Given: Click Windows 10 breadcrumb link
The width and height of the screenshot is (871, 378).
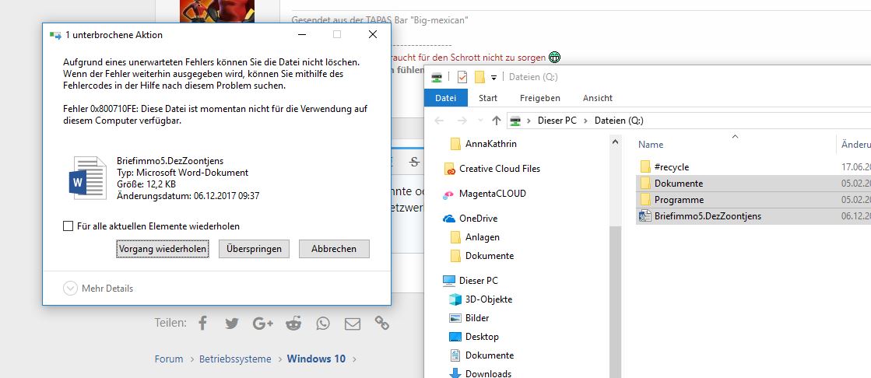Looking at the screenshot, I should (x=316, y=359).
